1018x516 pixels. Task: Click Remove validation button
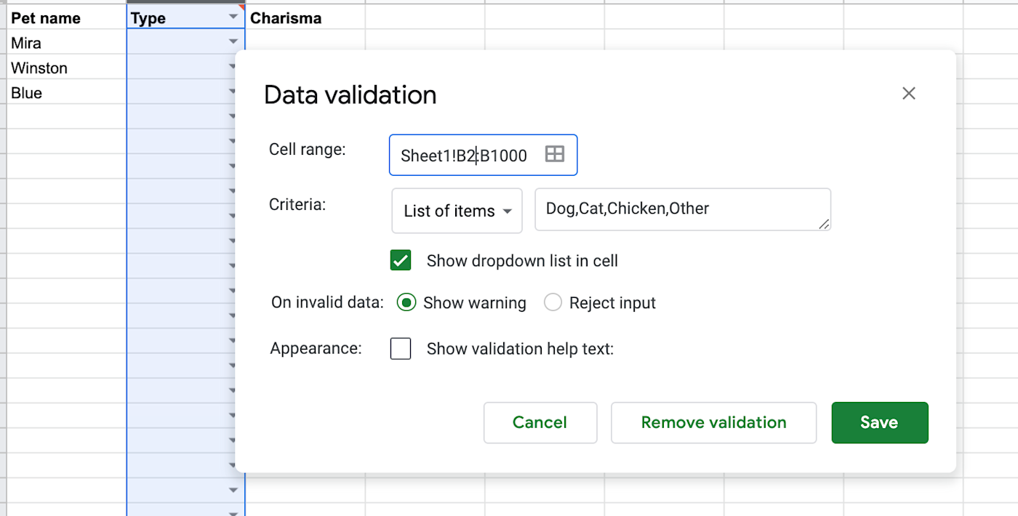coord(713,422)
